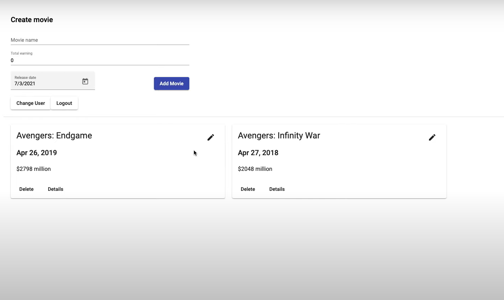Click the Add Movie button

pos(171,83)
